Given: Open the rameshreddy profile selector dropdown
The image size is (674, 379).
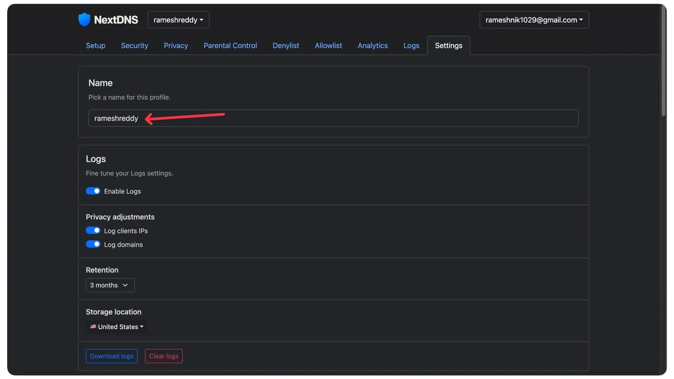Looking at the screenshot, I should 179,20.
